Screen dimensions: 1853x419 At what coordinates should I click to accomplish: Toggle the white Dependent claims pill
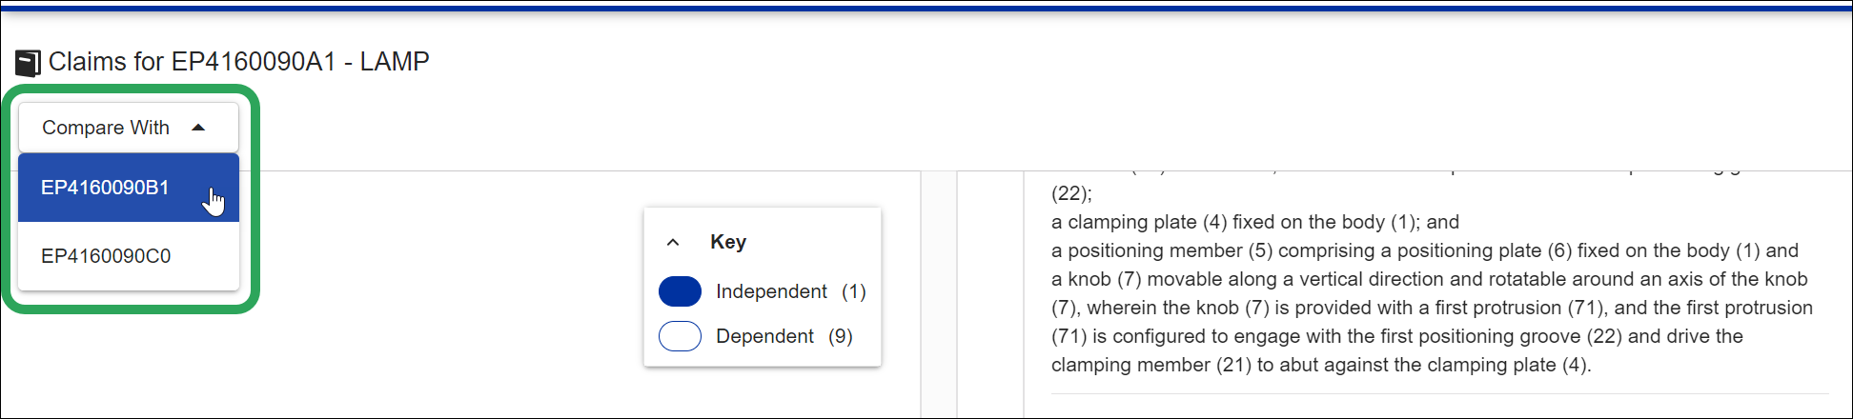point(680,336)
